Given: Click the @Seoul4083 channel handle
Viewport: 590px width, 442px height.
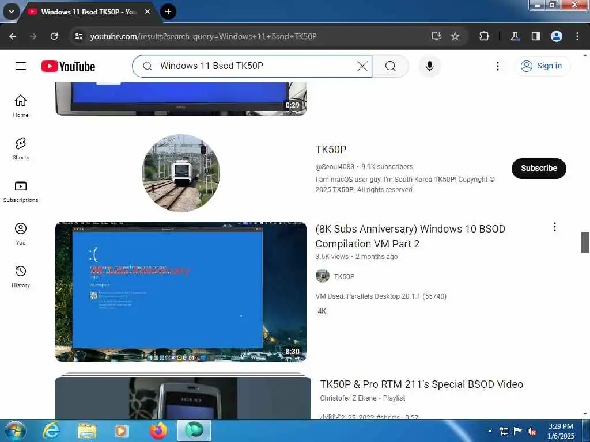Looking at the screenshot, I should tap(335, 167).
